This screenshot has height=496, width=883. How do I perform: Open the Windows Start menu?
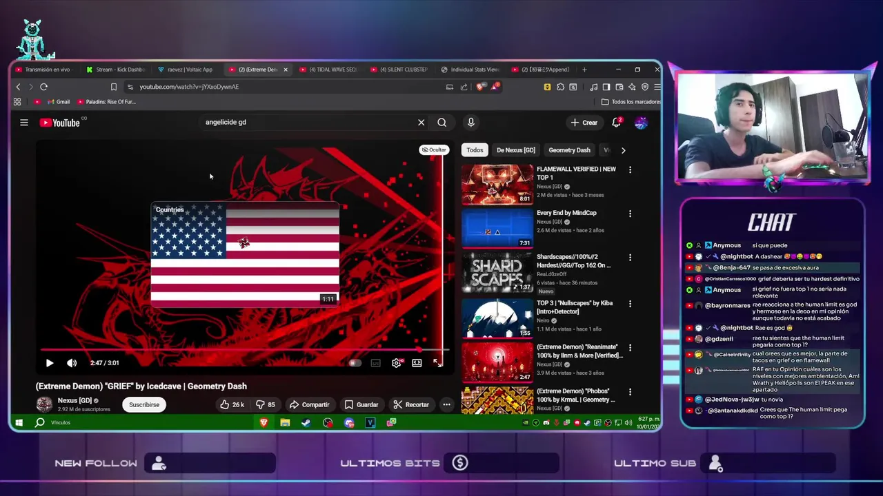tap(19, 422)
